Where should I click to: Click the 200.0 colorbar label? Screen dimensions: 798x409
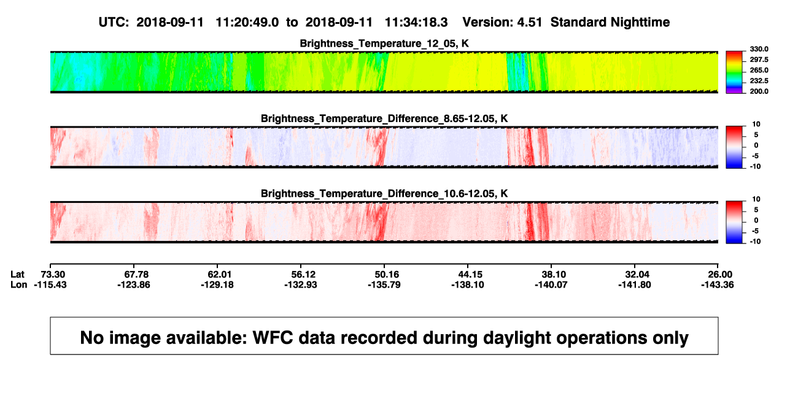coord(759,91)
